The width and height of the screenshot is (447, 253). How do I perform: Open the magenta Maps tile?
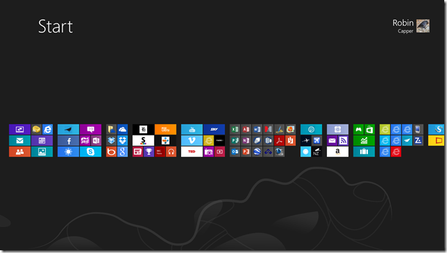[x=85, y=140]
